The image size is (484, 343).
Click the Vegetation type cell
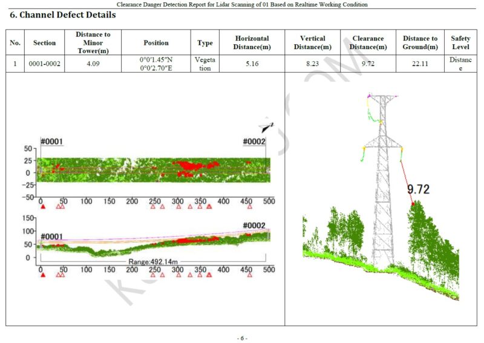point(205,64)
